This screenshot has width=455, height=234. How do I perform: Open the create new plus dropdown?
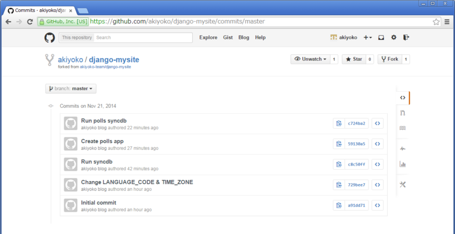point(367,38)
